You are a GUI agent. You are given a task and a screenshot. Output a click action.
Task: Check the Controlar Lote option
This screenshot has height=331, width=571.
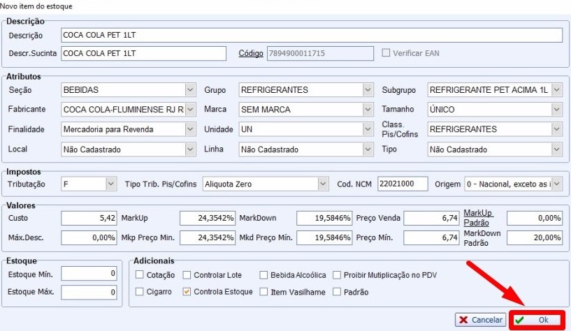[x=187, y=274]
